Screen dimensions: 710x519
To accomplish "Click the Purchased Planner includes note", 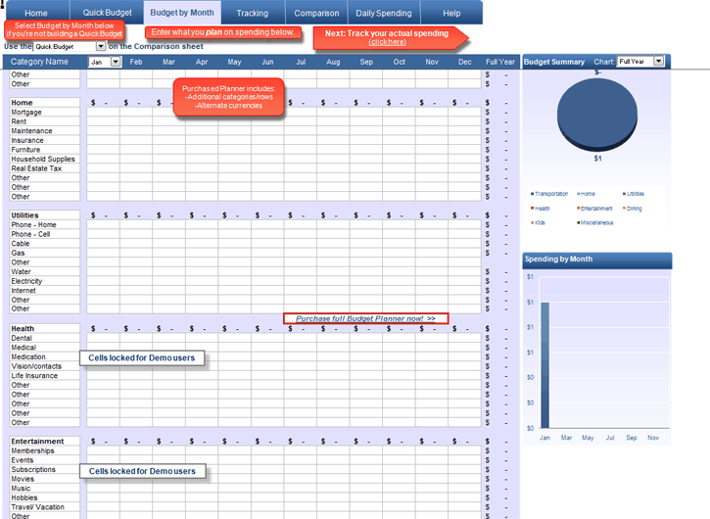I will 228,97.
